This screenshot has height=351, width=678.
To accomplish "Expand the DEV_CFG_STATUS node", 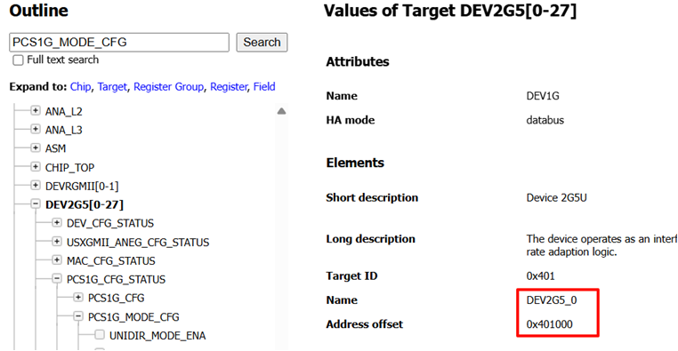I will pyautogui.click(x=57, y=223).
